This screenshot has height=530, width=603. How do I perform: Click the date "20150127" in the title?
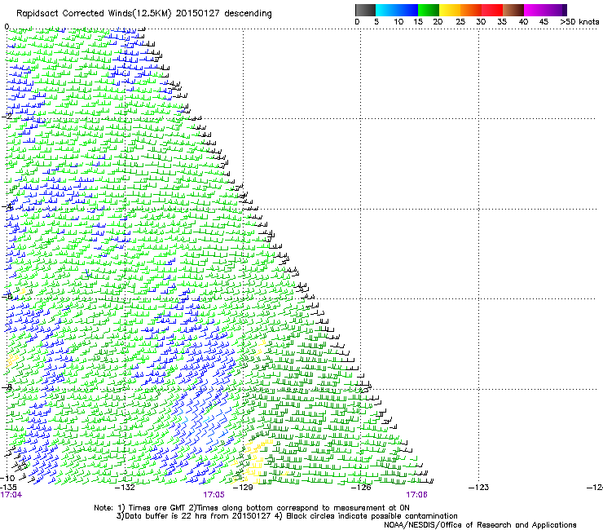click(x=198, y=14)
